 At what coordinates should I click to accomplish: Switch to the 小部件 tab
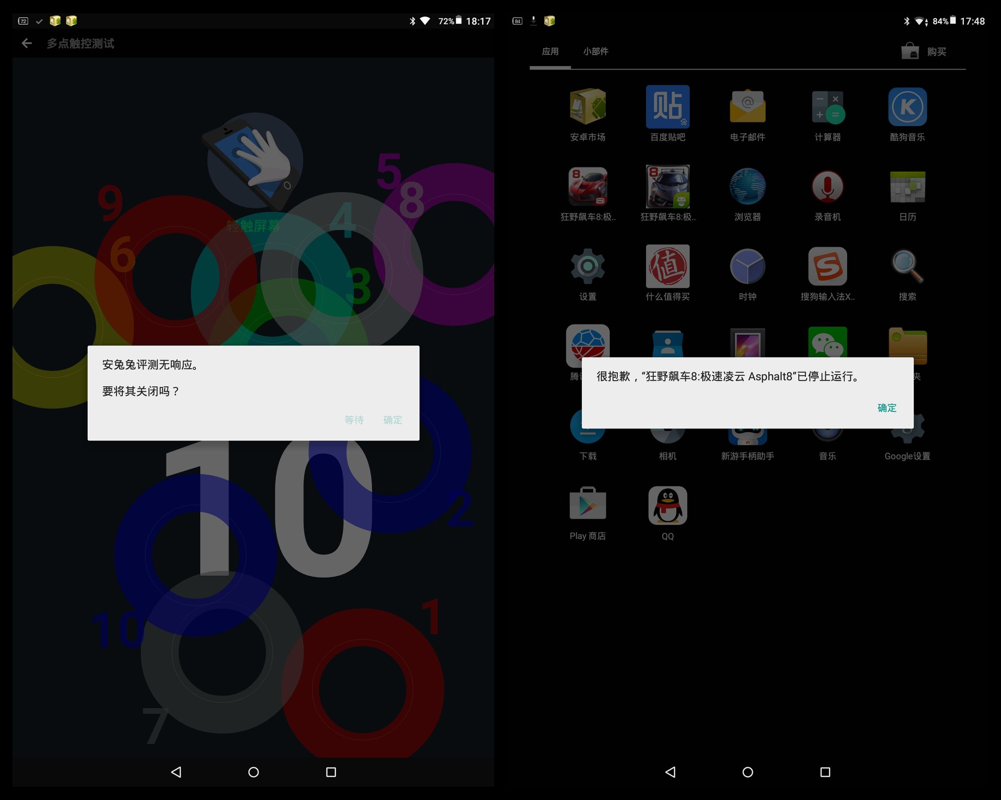[596, 51]
